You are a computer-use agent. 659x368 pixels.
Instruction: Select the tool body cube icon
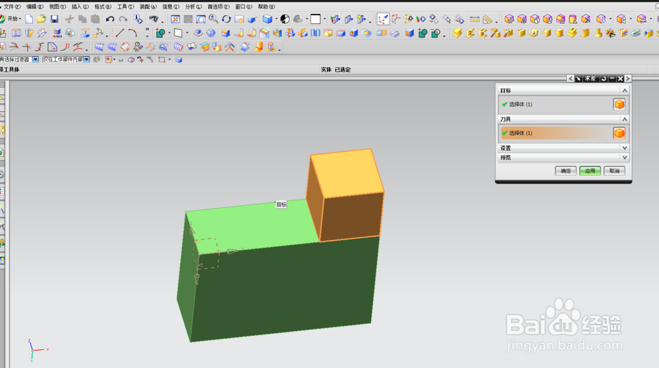[x=619, y=134]
